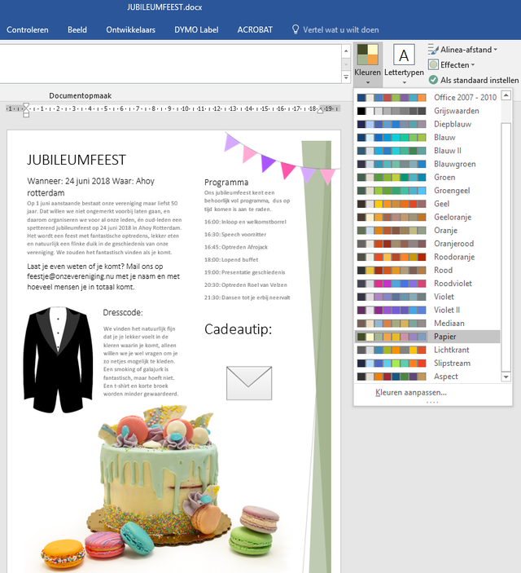
Task: Click the '16:45: Optreden Afrojack' line
Action: pos(236,247)
